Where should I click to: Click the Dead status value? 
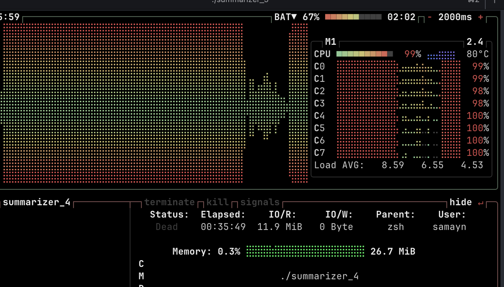coord(167,227)
